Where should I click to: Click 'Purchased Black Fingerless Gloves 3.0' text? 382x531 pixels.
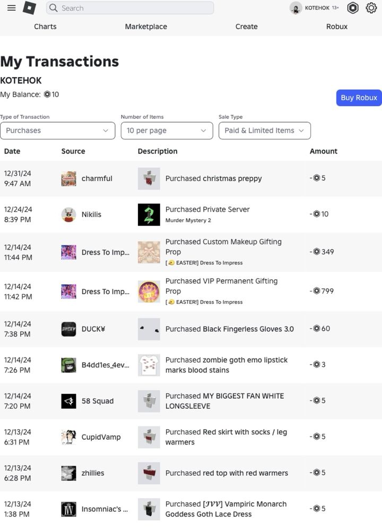point(229,329)
